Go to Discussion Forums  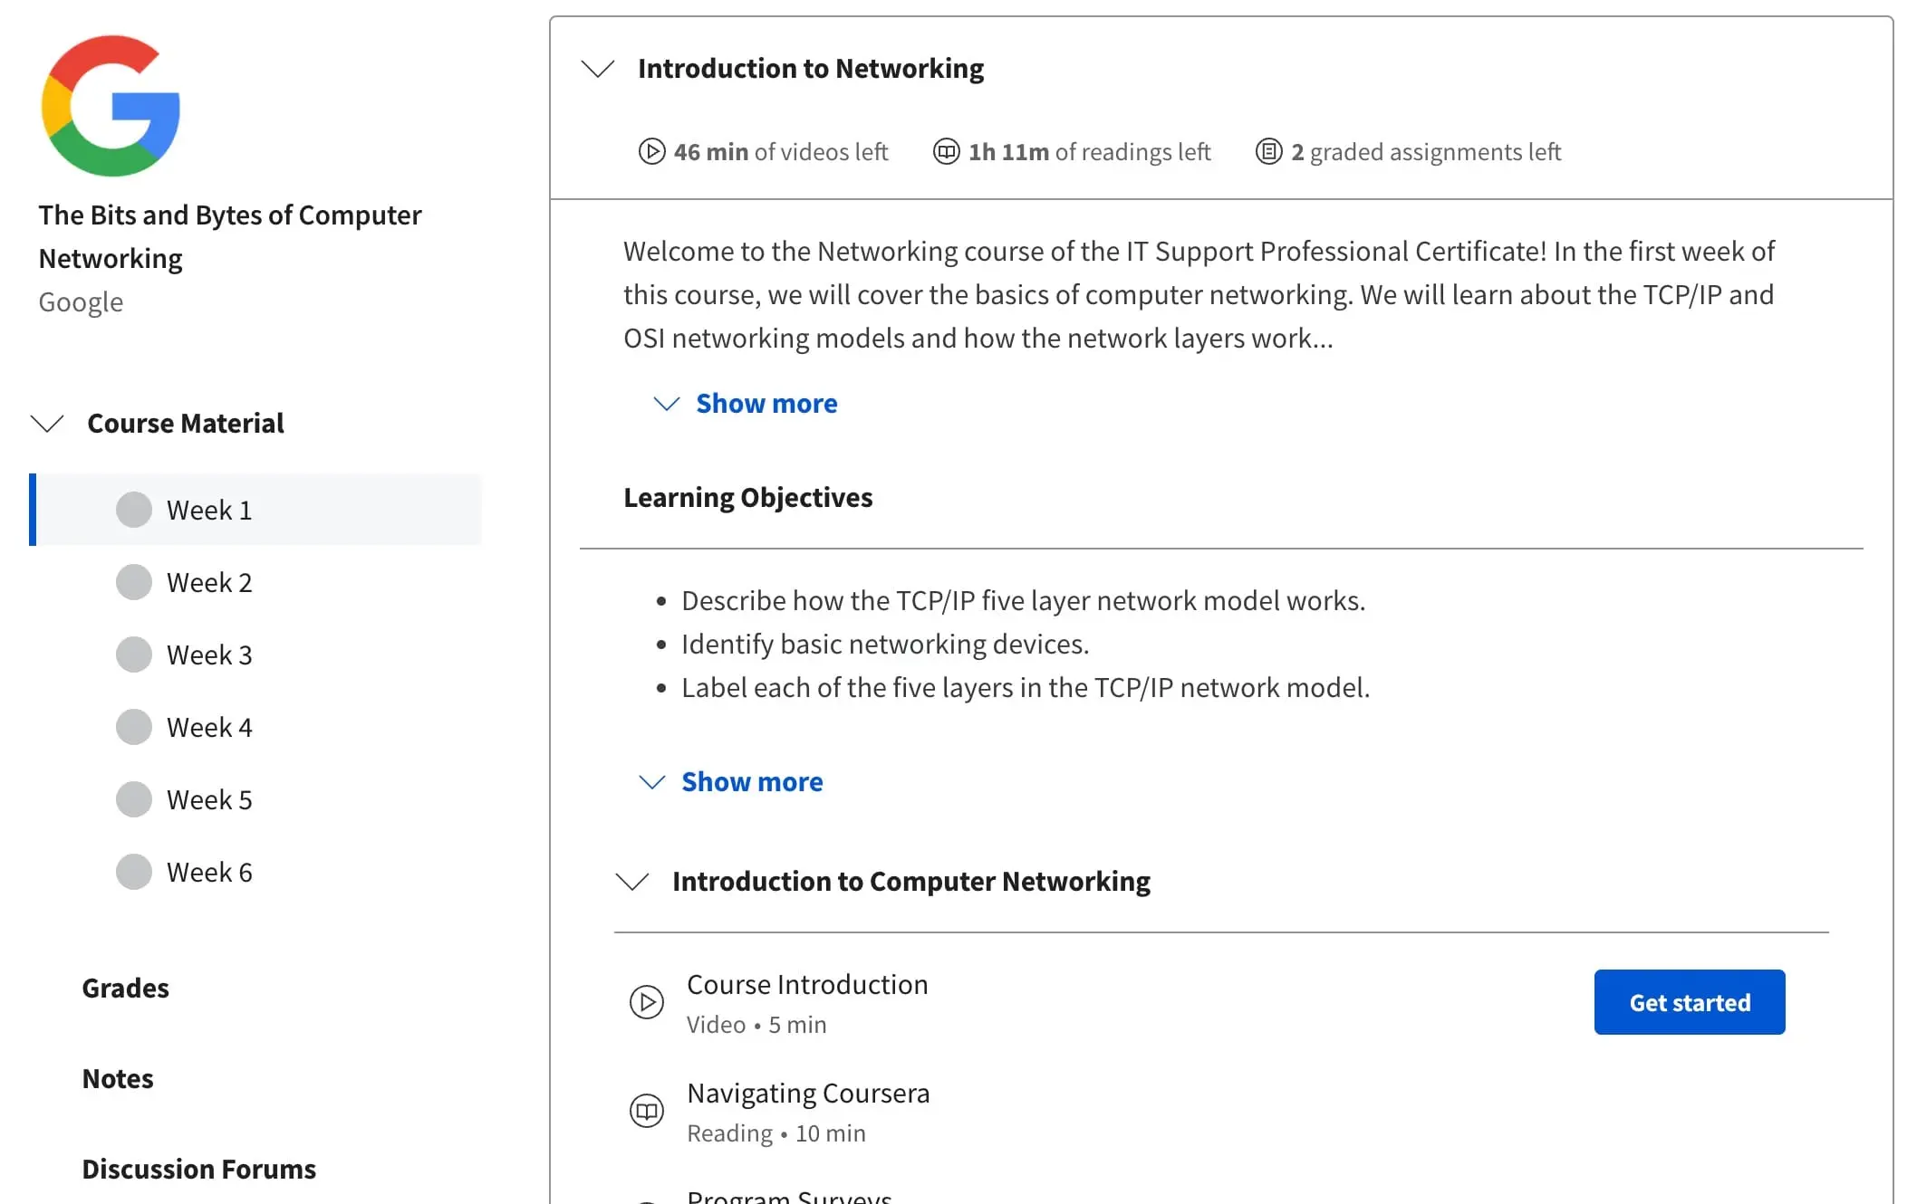(198, 1169)
